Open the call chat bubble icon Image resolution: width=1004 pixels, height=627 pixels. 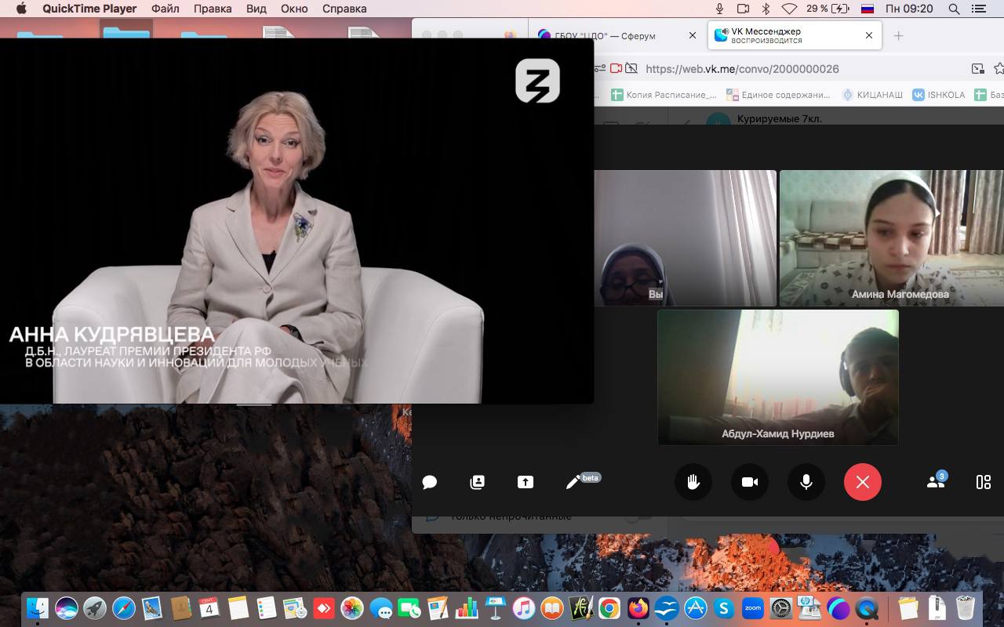tap(430, 482)
